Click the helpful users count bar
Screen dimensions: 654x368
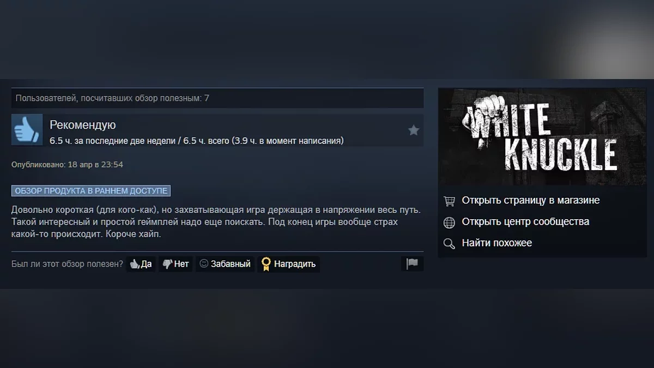[x=217, y=98]
